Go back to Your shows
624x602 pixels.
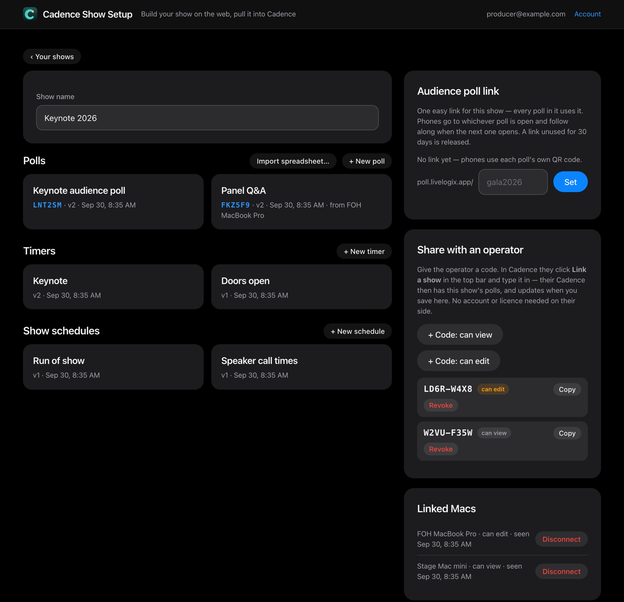click(x=52, y=56)
